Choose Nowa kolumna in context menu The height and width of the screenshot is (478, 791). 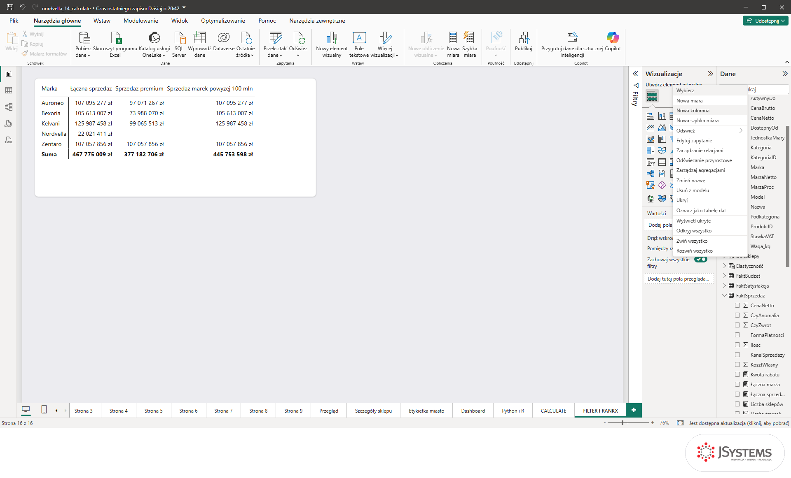pyautogui.click(x=710, y=110)
